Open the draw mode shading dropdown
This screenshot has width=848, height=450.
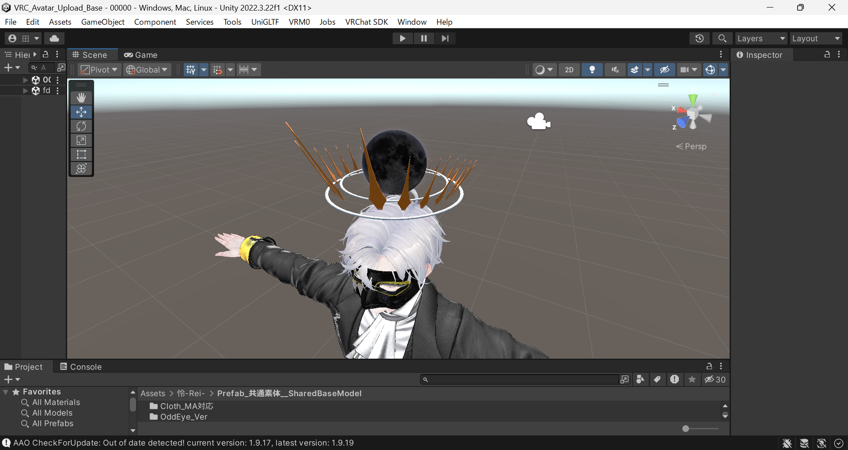(x=544, y=70)
